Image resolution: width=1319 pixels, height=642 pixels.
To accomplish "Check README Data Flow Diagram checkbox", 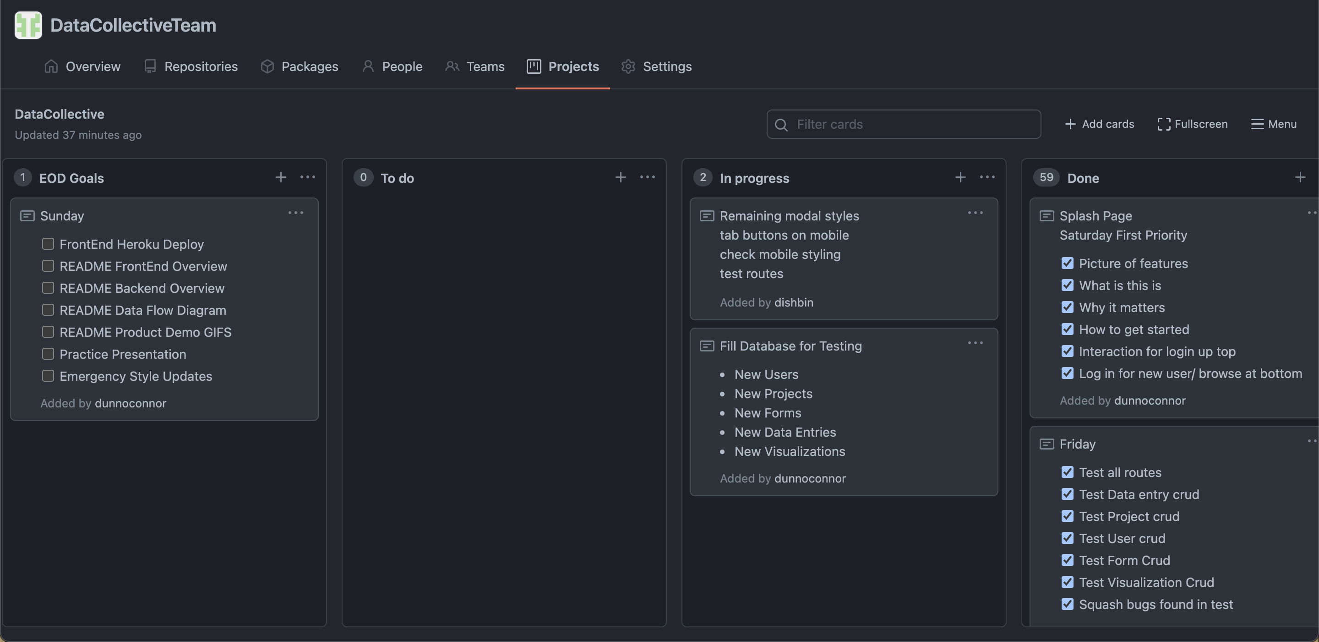I will click(x=48, y=310).
